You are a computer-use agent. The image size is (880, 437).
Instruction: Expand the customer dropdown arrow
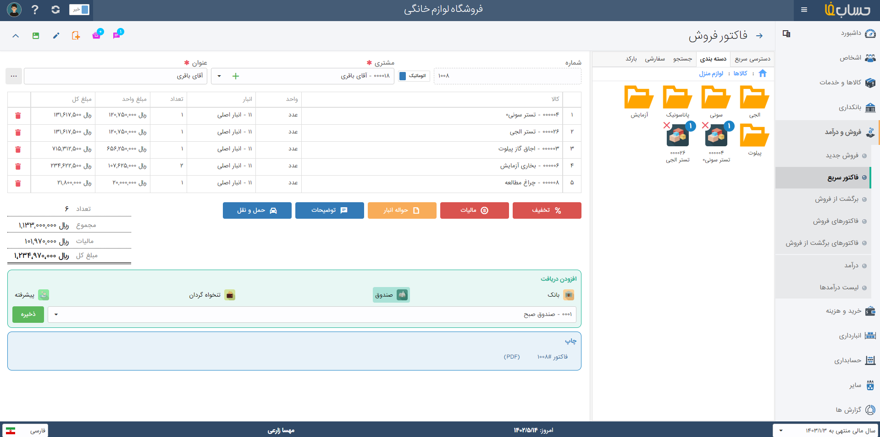click(219, 76)
